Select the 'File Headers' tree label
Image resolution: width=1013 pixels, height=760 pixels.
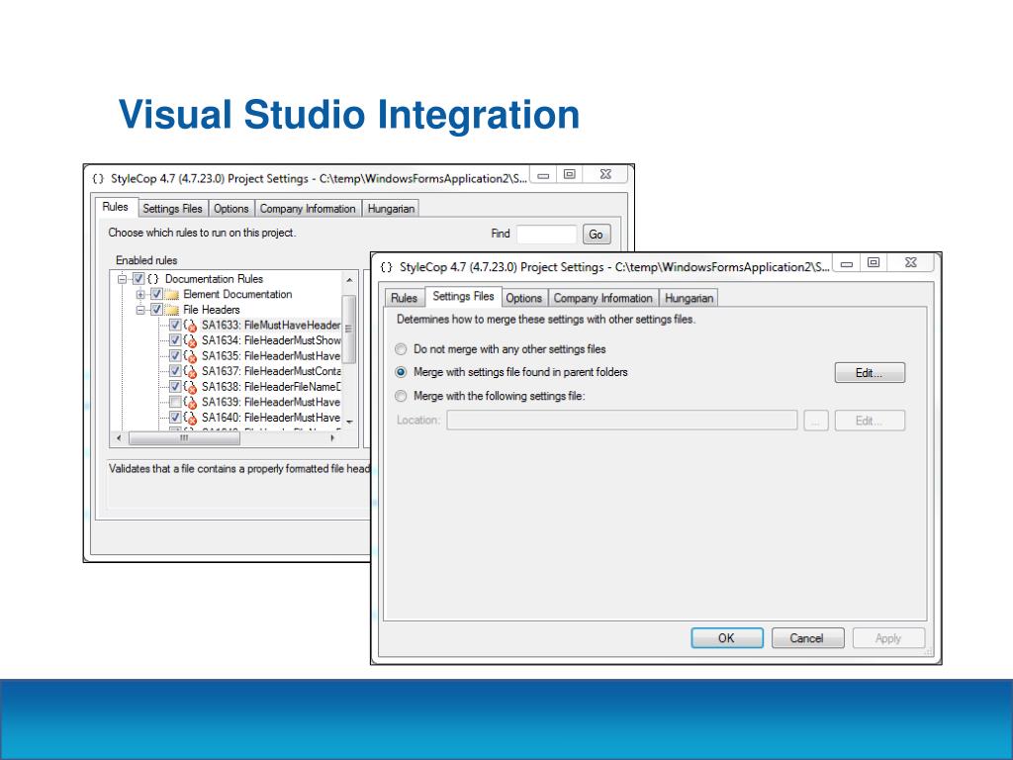click(x=212, y=310)
